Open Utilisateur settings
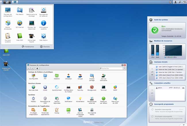The image size is (187, 126). (x=68, y=77)
